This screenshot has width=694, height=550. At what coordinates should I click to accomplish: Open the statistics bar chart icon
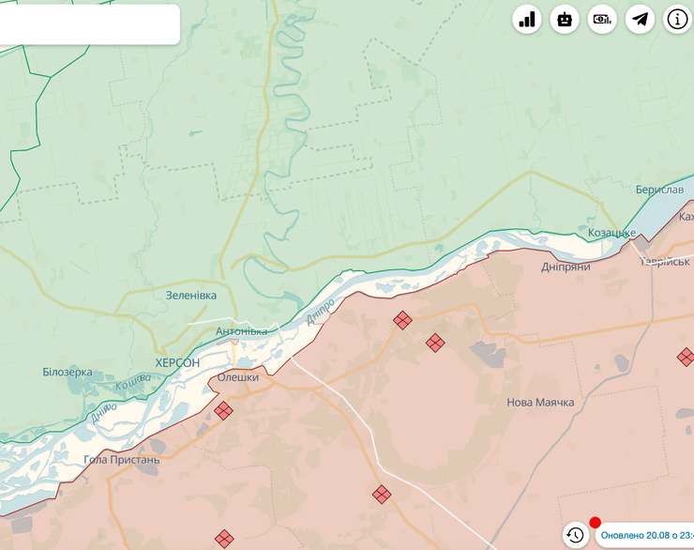528,19
